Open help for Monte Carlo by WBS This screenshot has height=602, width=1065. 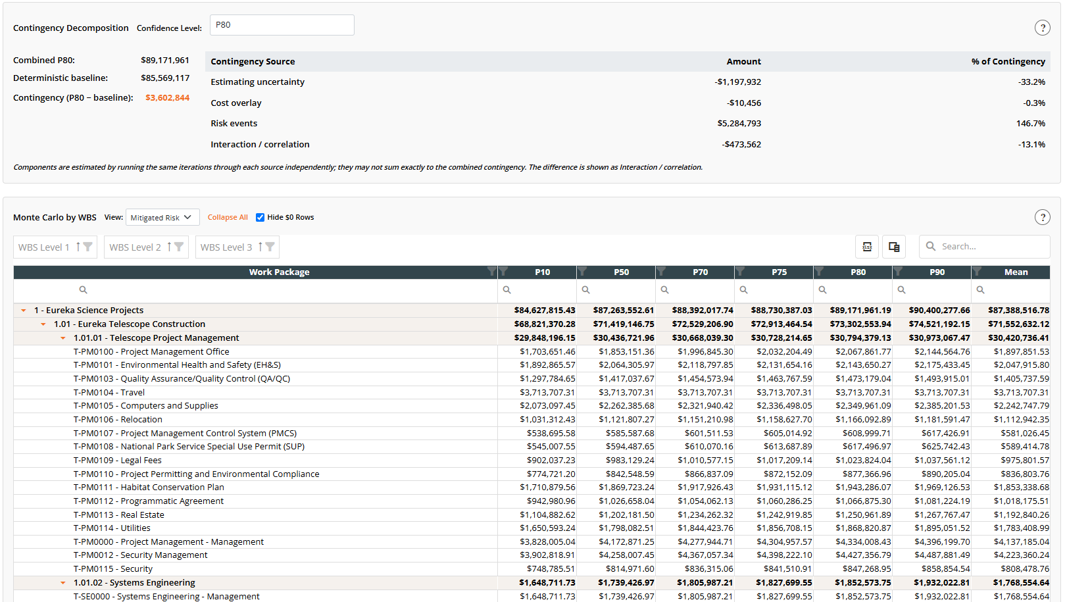(1042, 217)
